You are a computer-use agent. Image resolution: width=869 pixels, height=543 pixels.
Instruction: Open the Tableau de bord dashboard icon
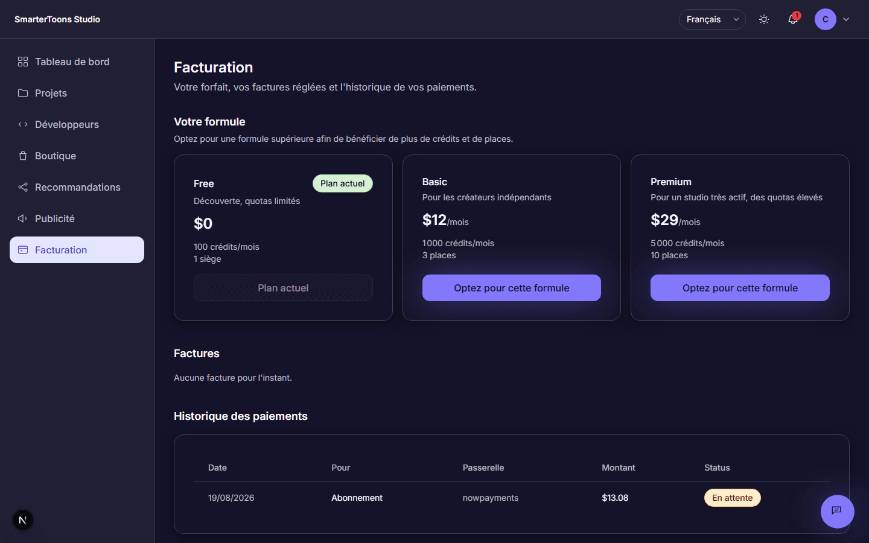click(23, 62)
